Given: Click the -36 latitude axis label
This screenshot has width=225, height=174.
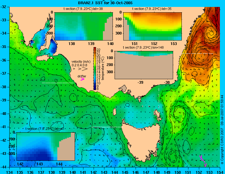Looking at the screenshot, I should 3,60.
